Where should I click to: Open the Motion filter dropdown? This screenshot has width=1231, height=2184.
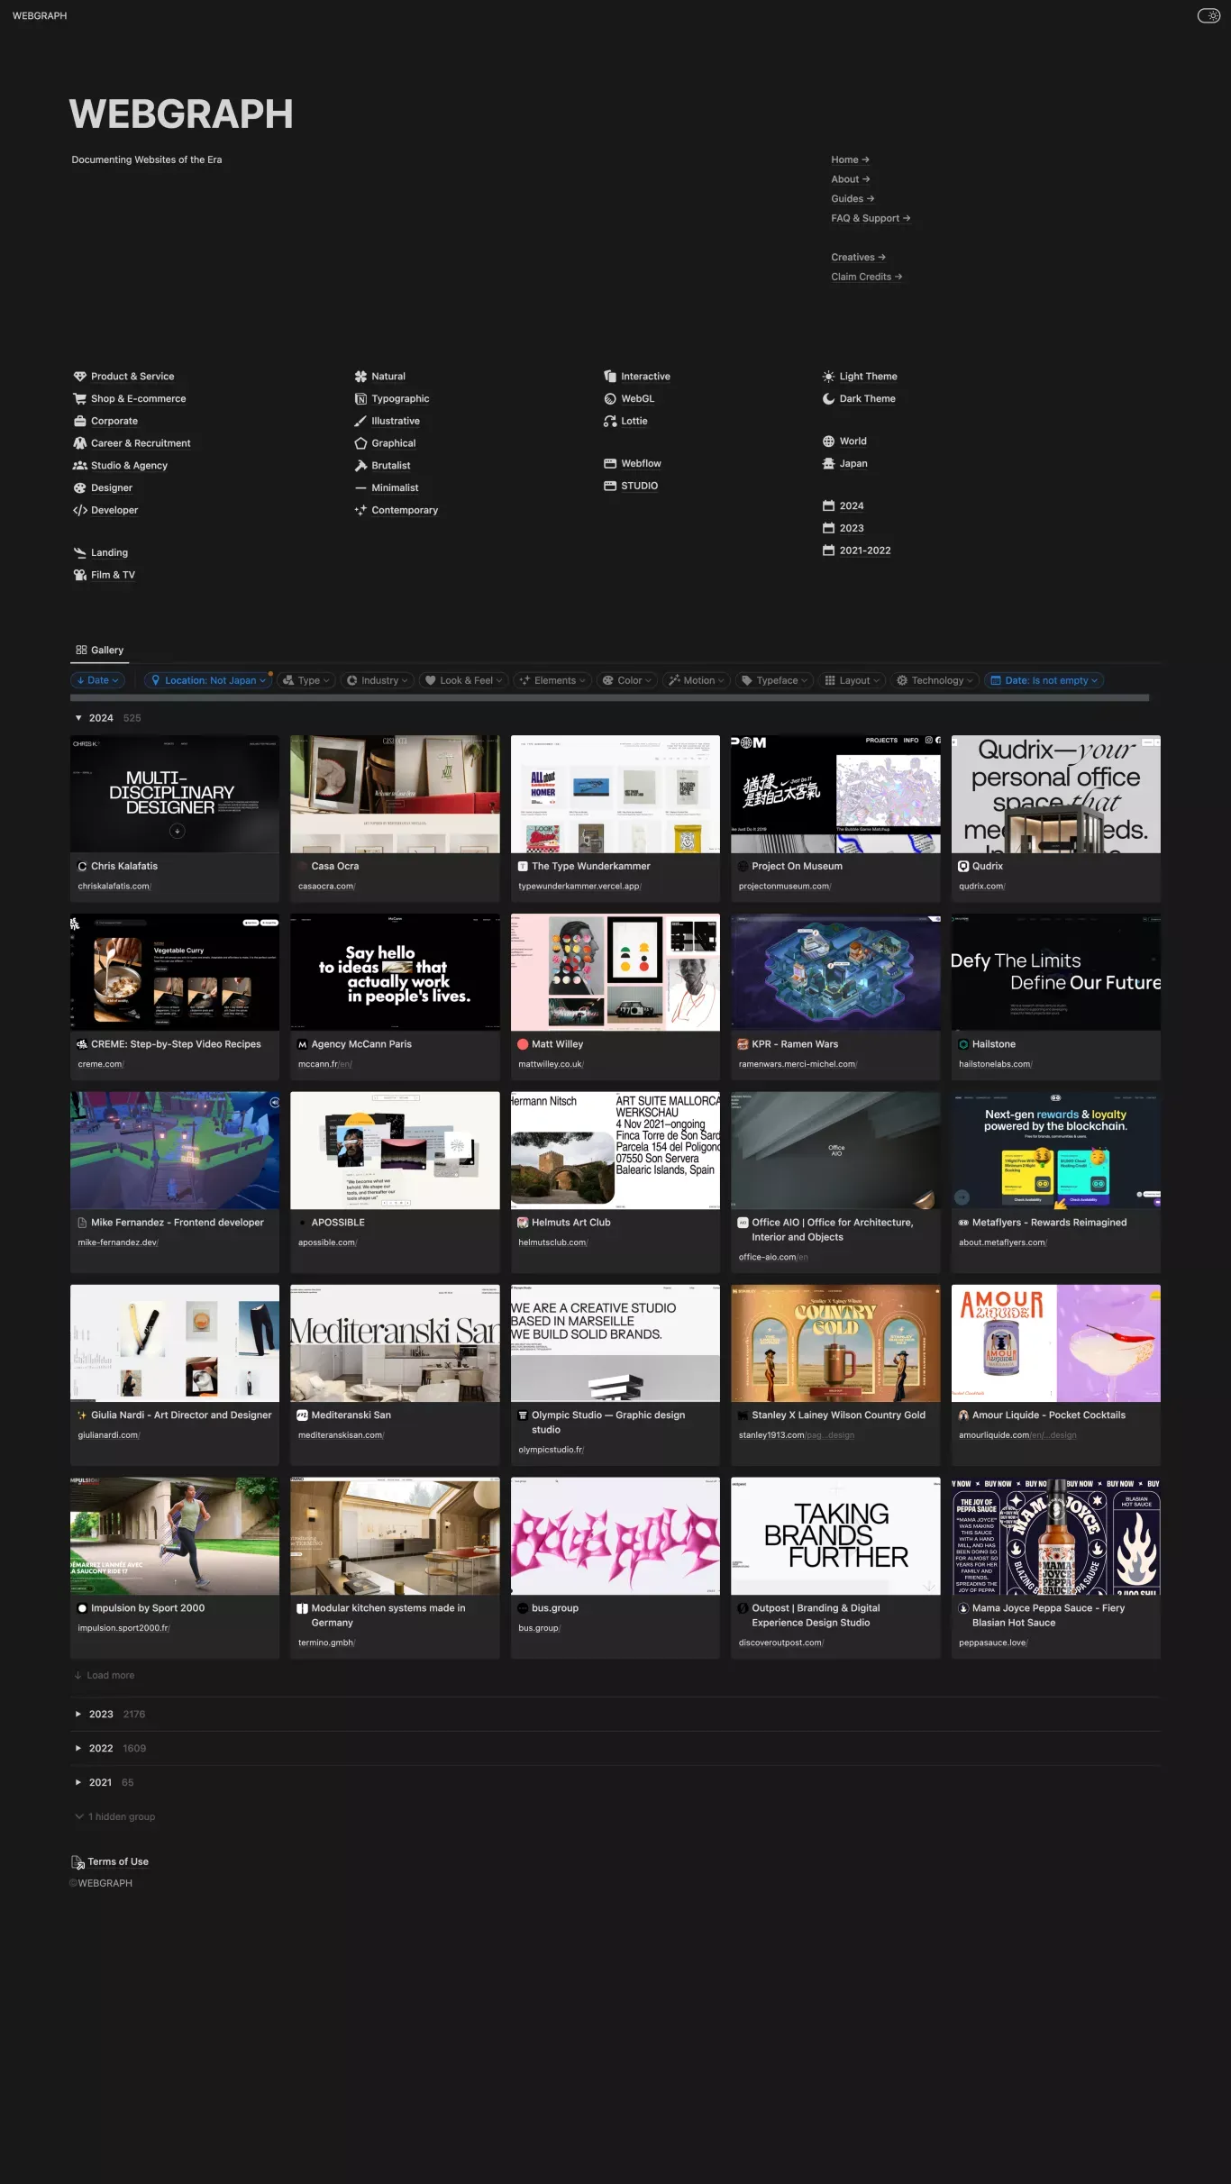click(x=697, y=680)
